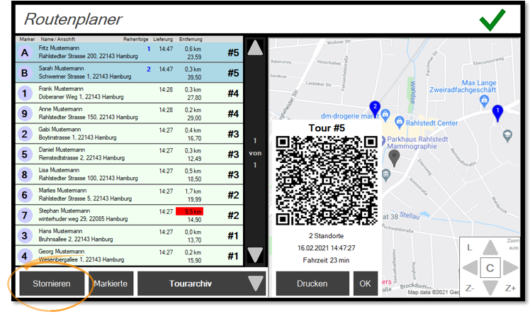The image size is (530, 319).
Task: Click marker 4 for Georg Mustermann
Action: tap(25, 256)
